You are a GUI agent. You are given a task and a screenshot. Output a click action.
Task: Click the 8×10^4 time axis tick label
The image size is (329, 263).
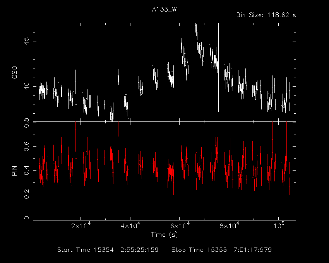click(230, 225)
